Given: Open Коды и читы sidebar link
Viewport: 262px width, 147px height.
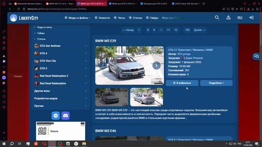Looking at the screenshot, I should click(45, 27).
